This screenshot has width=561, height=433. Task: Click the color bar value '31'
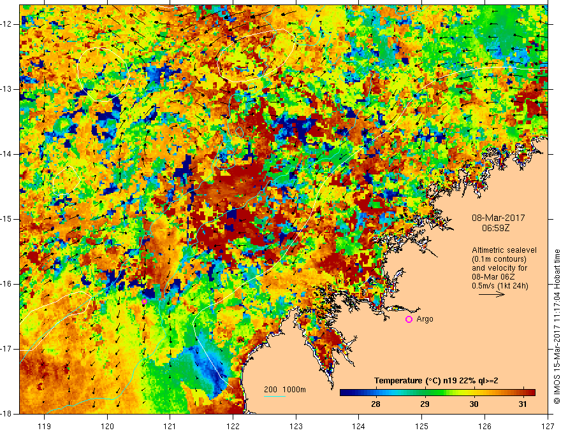click(x=523, y=404)
